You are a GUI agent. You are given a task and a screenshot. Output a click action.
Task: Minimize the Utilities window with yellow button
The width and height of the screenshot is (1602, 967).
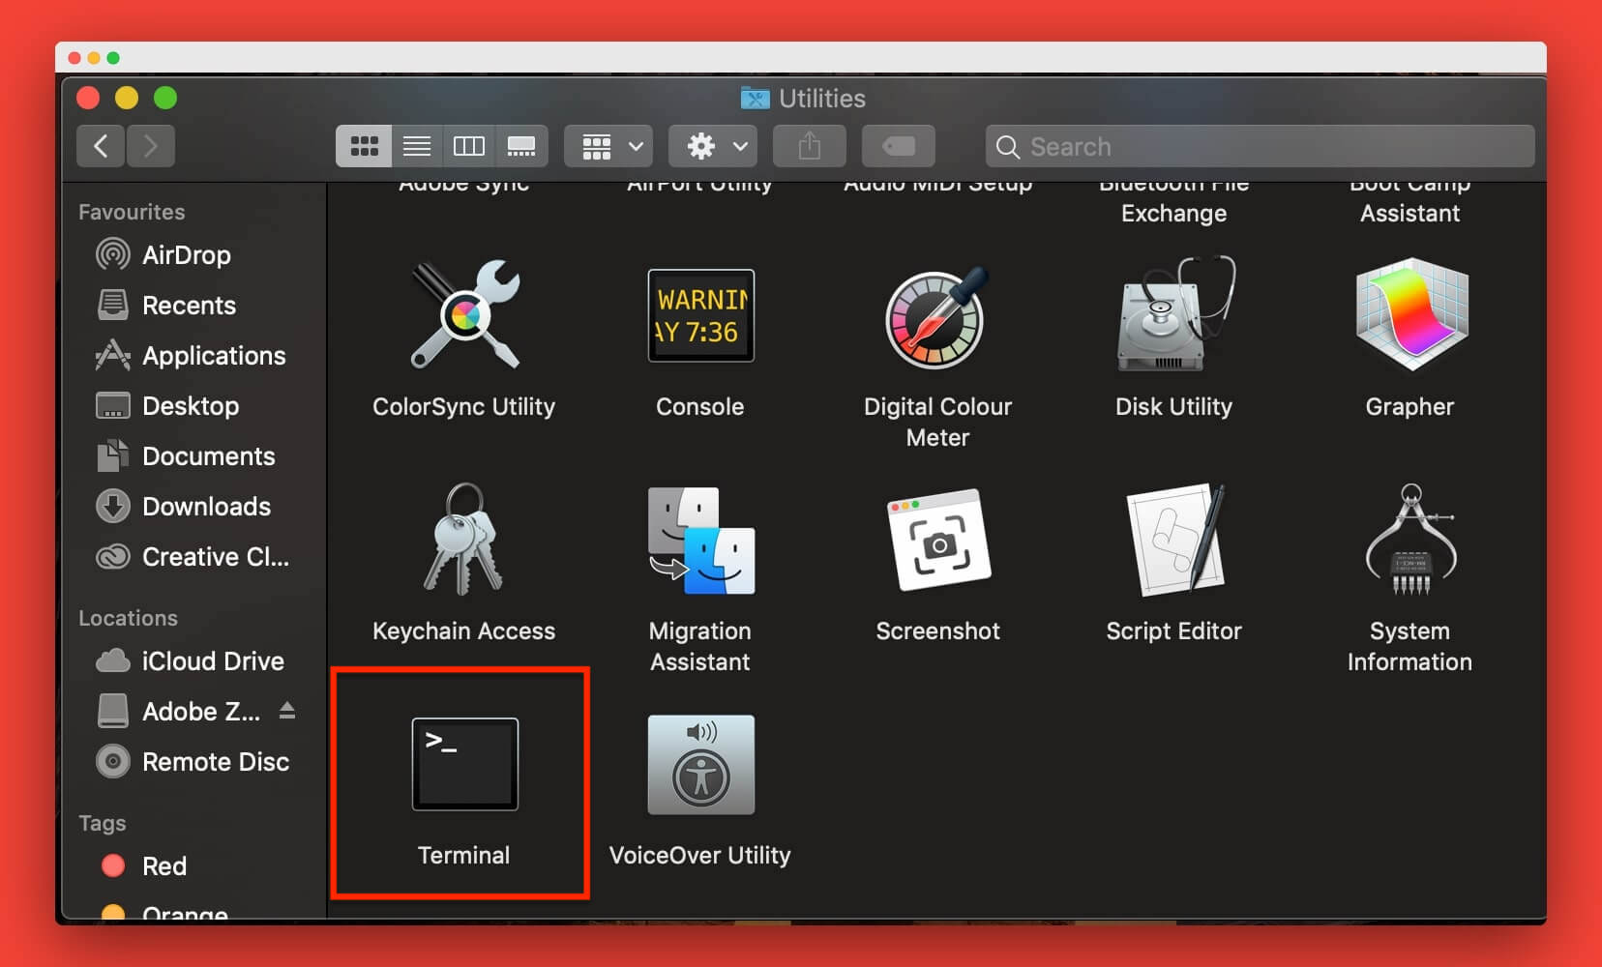[x=127, y=98]
